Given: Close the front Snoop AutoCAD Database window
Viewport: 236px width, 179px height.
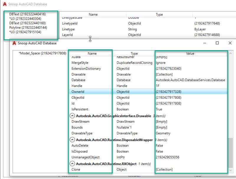Looking at the screenshot, I should (230, 43).
